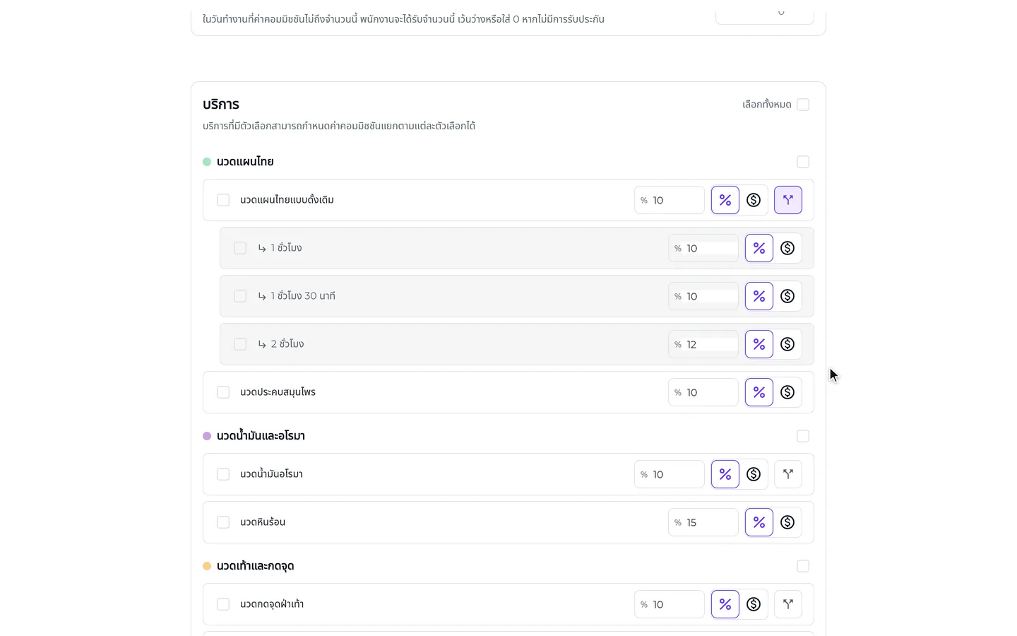Screen dimensions: 1017x636
Task: Select percent icon for นวดประคบสมุนไพร
Action: [x=759, y=392]
